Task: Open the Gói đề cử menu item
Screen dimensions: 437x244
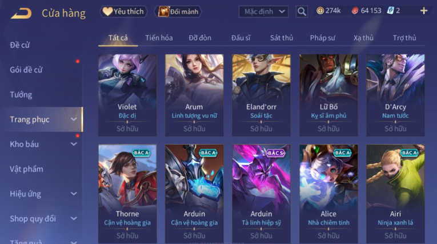Action: coord(26,70)
